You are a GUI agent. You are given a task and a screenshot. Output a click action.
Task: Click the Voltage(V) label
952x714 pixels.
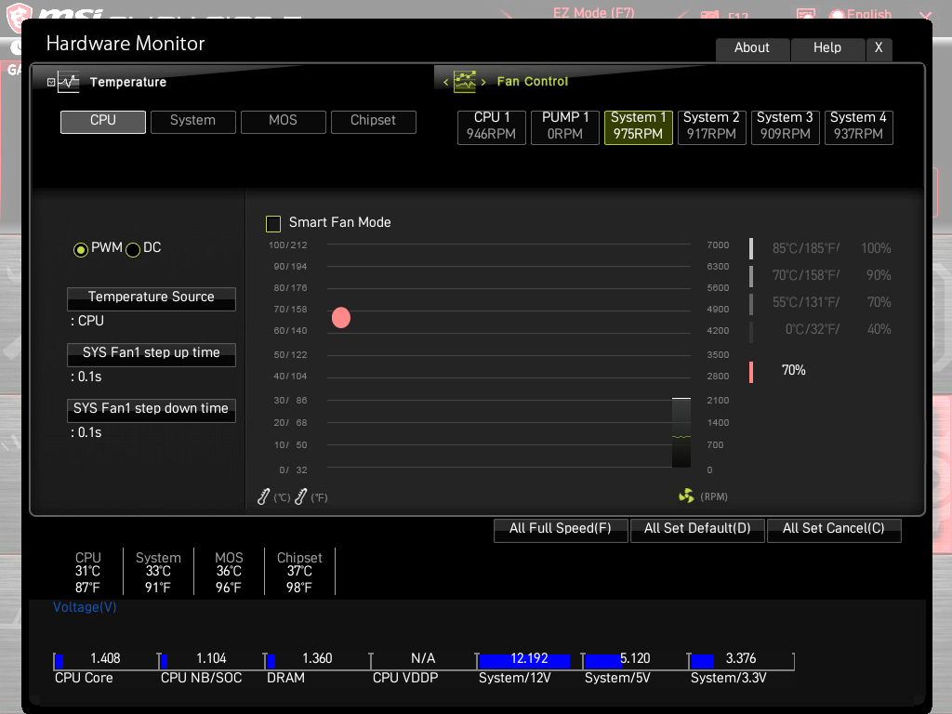85,607
